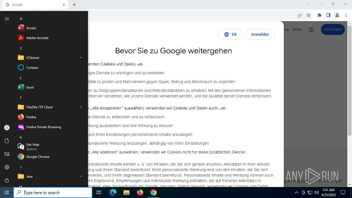Show hidden system tray icons
This screenshot has height=198, width=352.
click(x=296, y=193)
